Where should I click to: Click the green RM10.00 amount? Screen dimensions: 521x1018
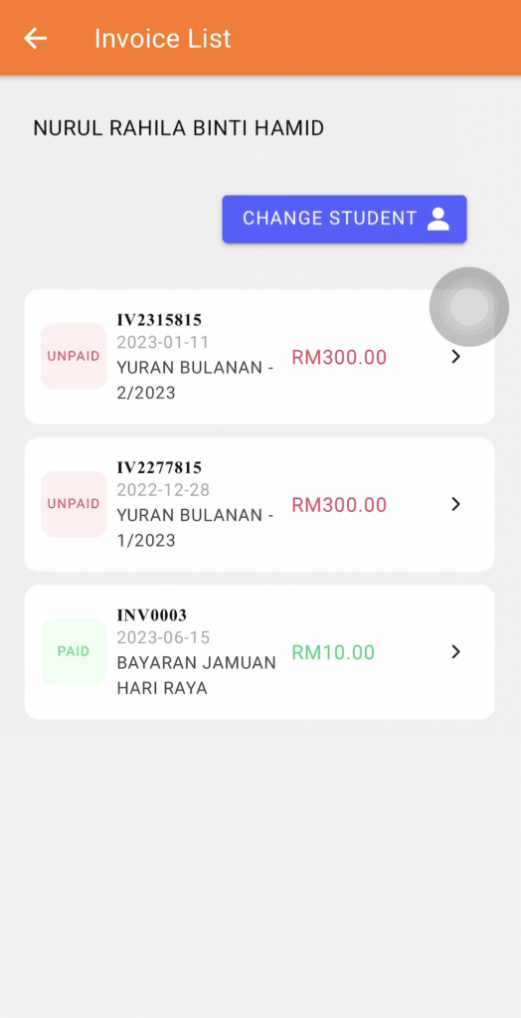coord(333,652)
